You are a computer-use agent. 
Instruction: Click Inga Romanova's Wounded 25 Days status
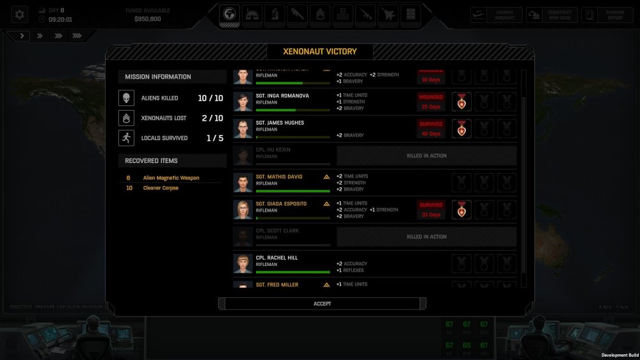pos(431,102)
